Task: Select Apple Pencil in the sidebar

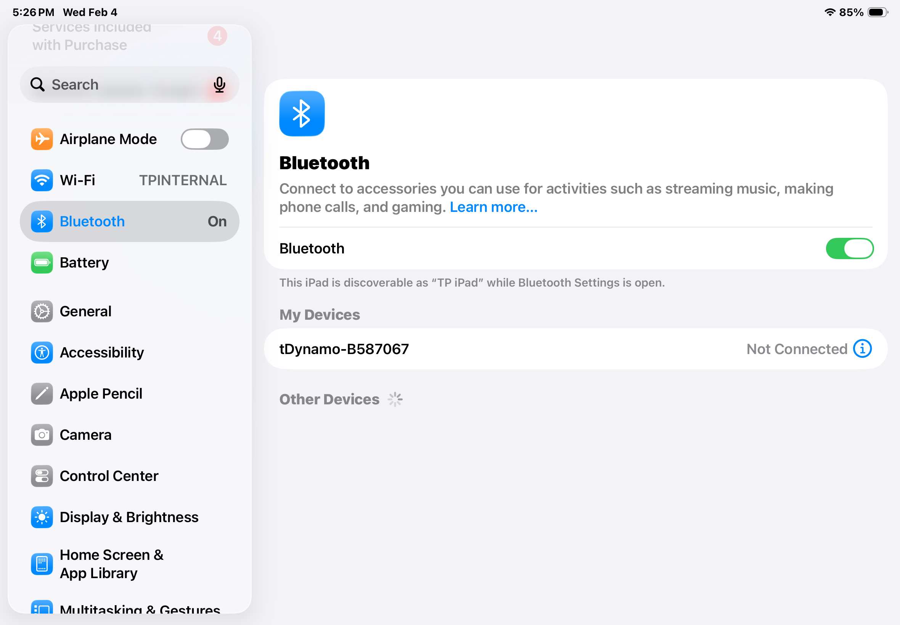Action: click(x=101, y=394)
